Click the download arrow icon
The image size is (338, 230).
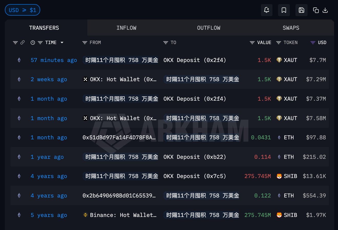click(325, 10)
